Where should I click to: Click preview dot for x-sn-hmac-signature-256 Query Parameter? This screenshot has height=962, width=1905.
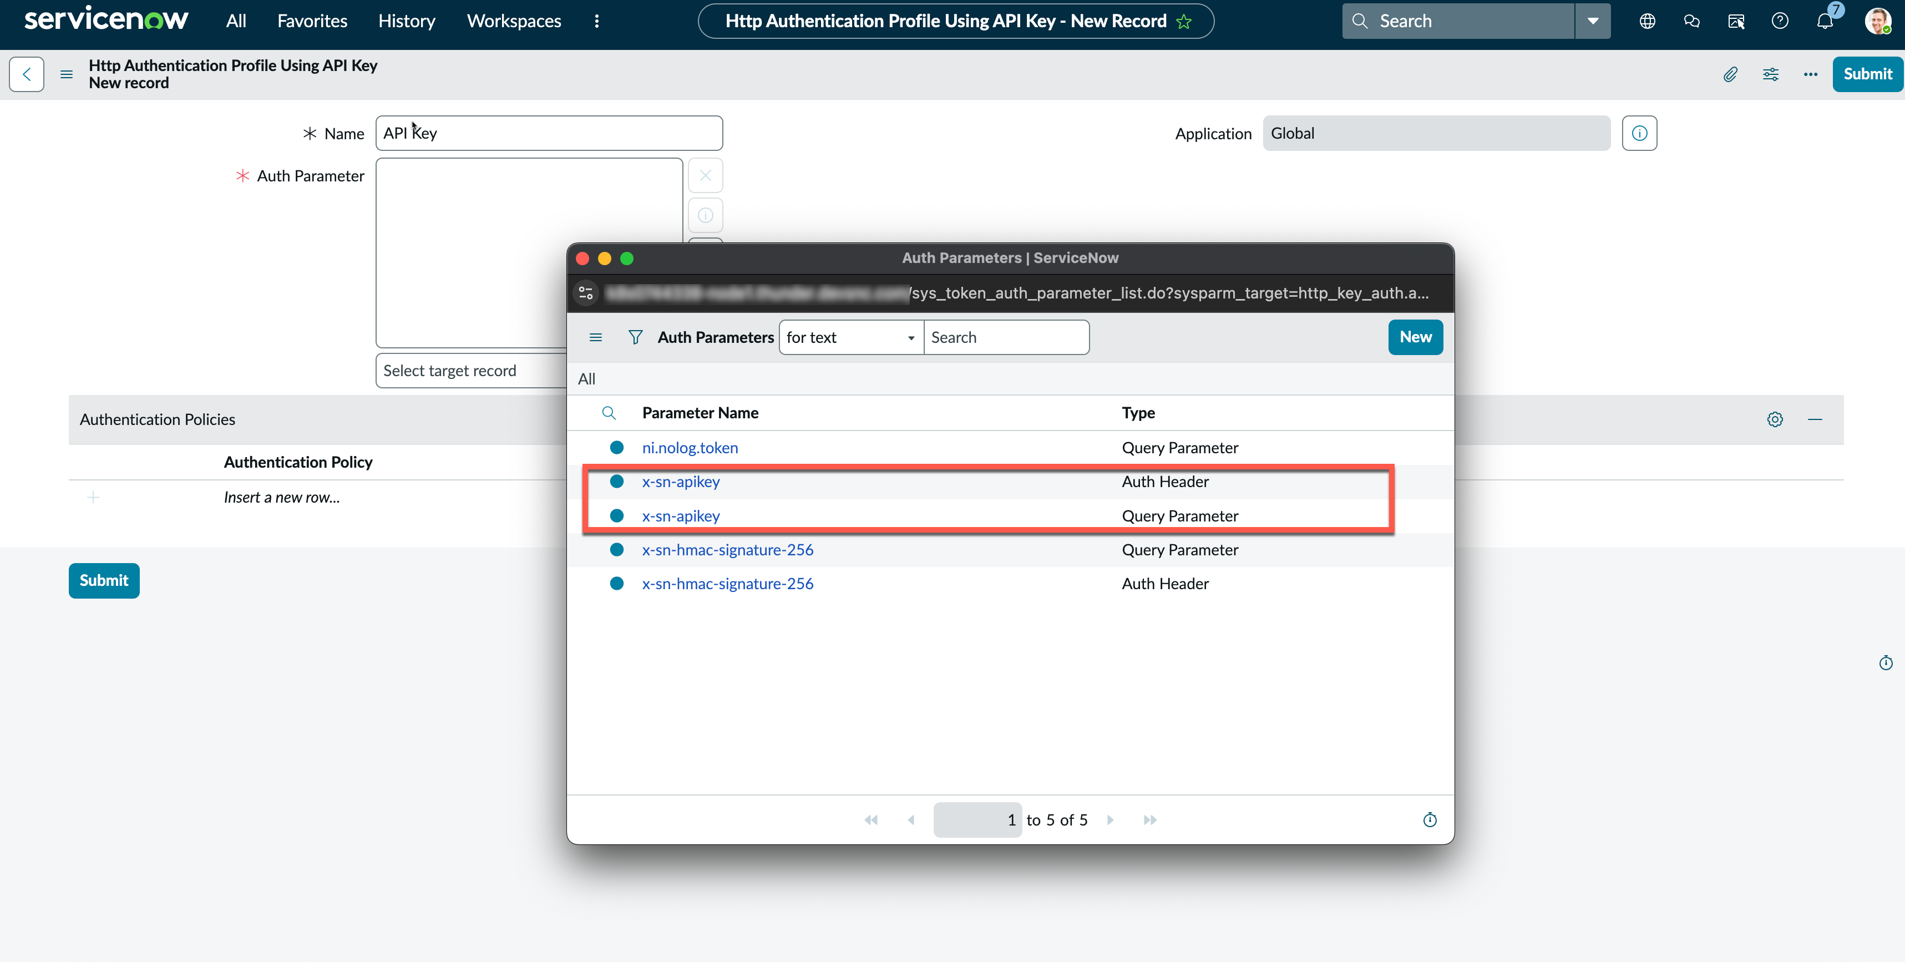coord(617,549)
